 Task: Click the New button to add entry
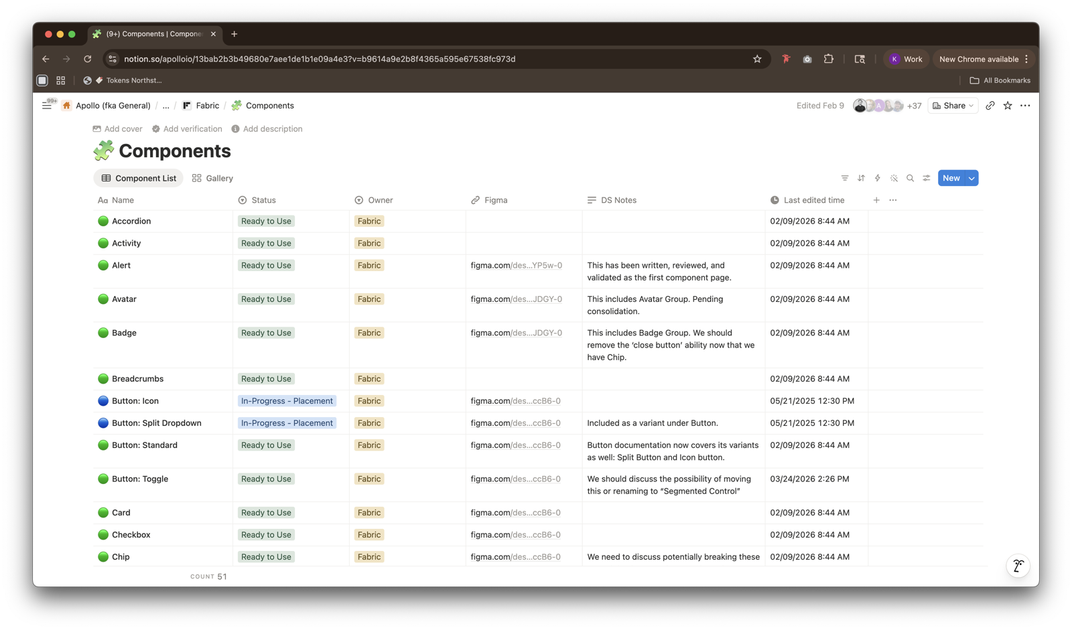951,178
